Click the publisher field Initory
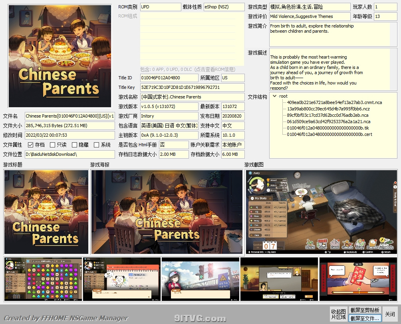This screenshot has height=324, width=401. click(x=169, y=116)
